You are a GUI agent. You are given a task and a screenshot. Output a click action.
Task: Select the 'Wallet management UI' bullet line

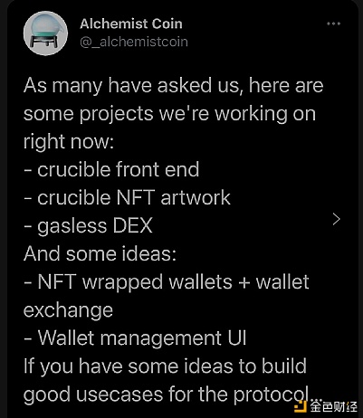[135, 338]
